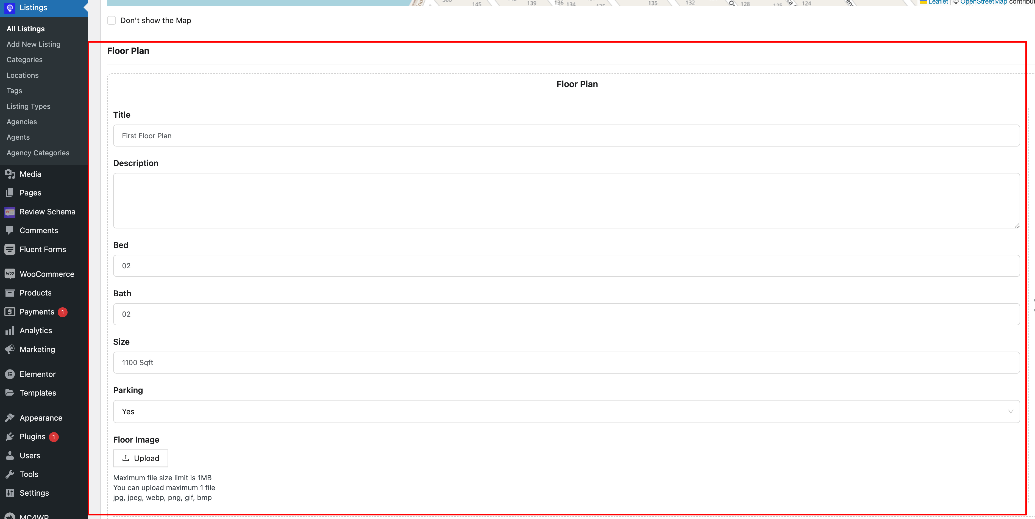
Task: Open All Listings submenu item
Action: click(x=26, y=29)
